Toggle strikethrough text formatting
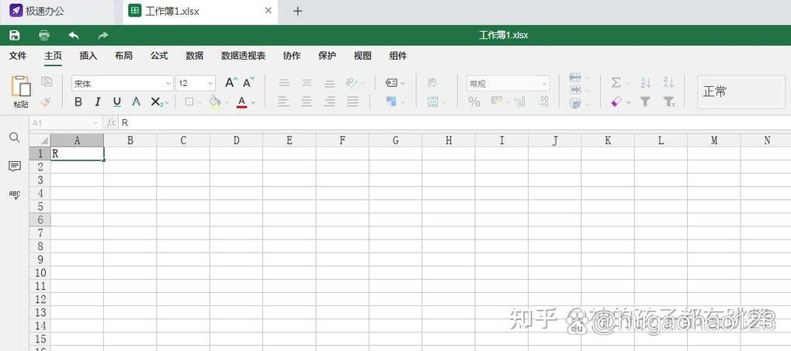Screen dimensions: 791x351 136,102
